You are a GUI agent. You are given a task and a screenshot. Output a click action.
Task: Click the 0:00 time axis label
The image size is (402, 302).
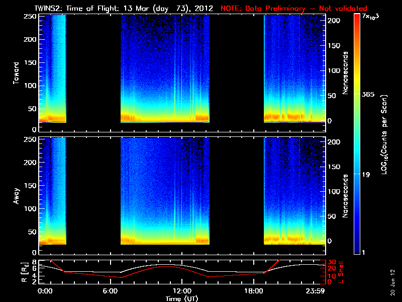click(x=45, y=291)
